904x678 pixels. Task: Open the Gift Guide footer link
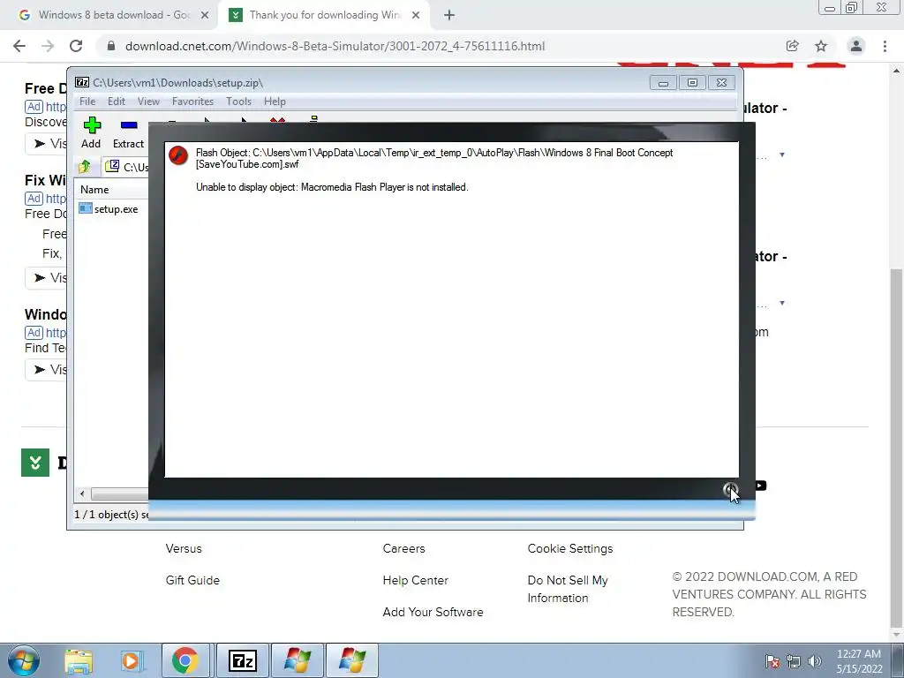pos(192,580)
